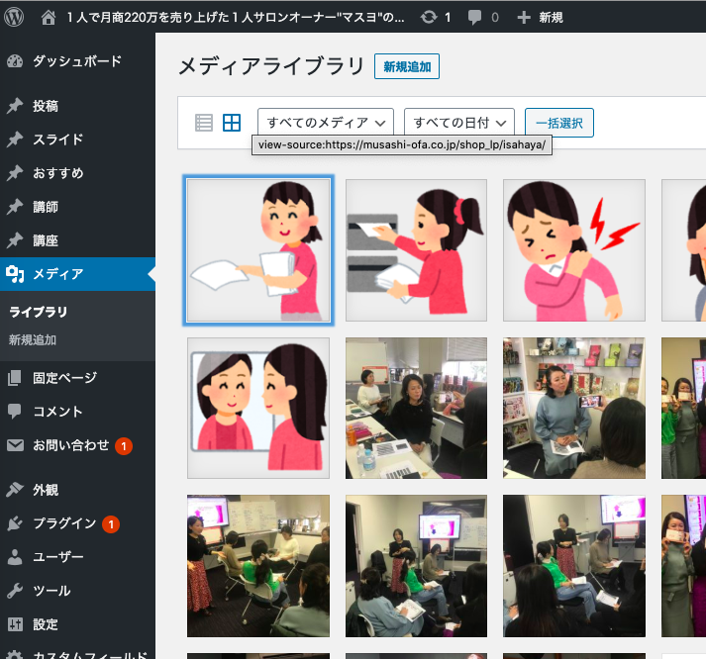Image resolution: width=706 pixels, height=659 pixels.
Task: Select seminar photo with presentation screen at center
Action: click(416, 566)
